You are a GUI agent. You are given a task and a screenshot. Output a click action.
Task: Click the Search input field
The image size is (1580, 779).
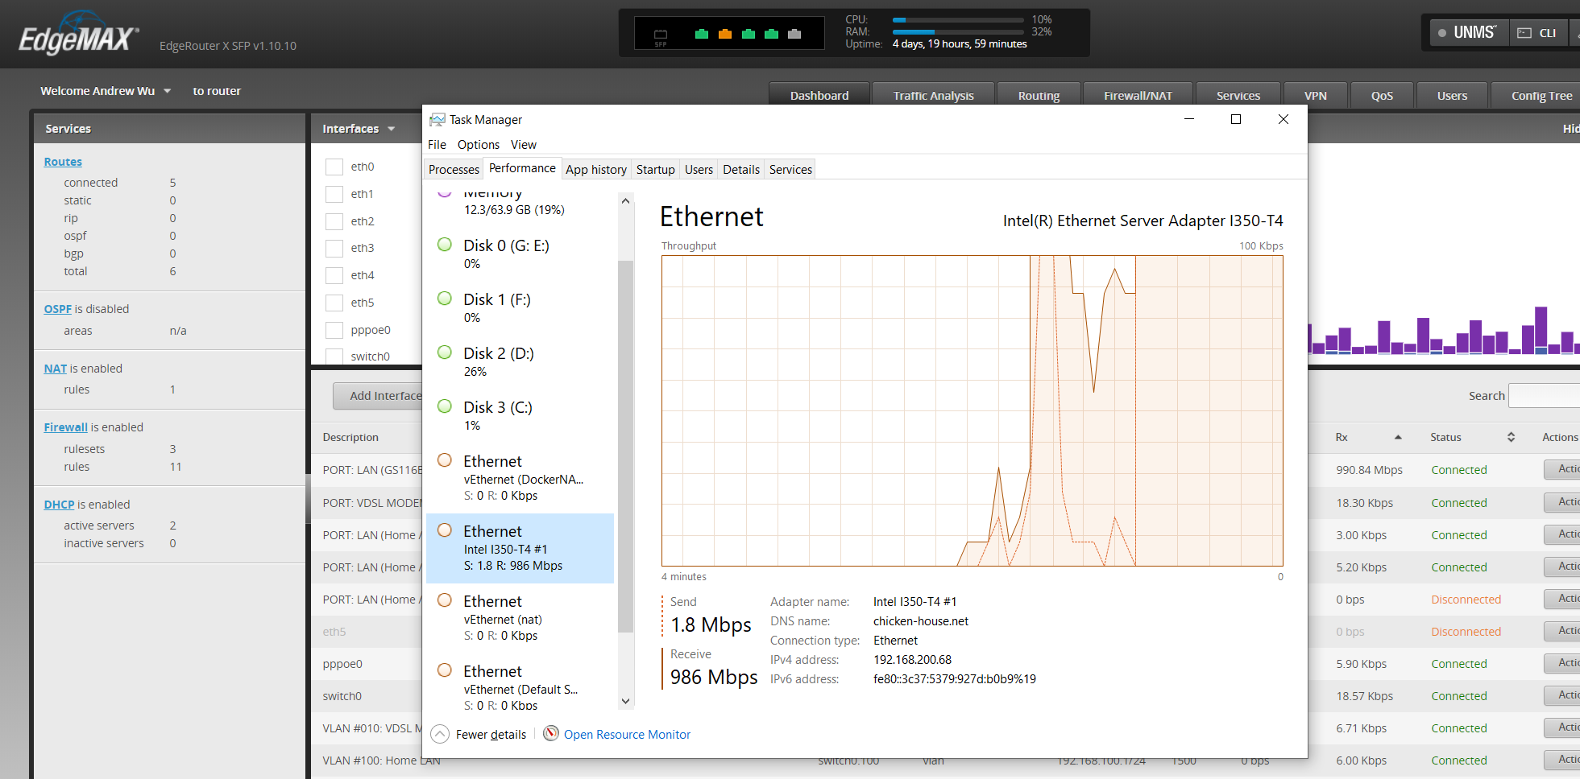1543,396
